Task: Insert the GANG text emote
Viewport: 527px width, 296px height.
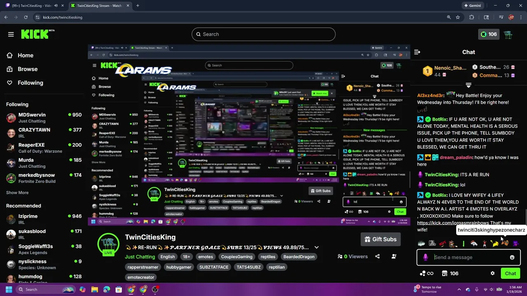Action: (x=432, y=243)
